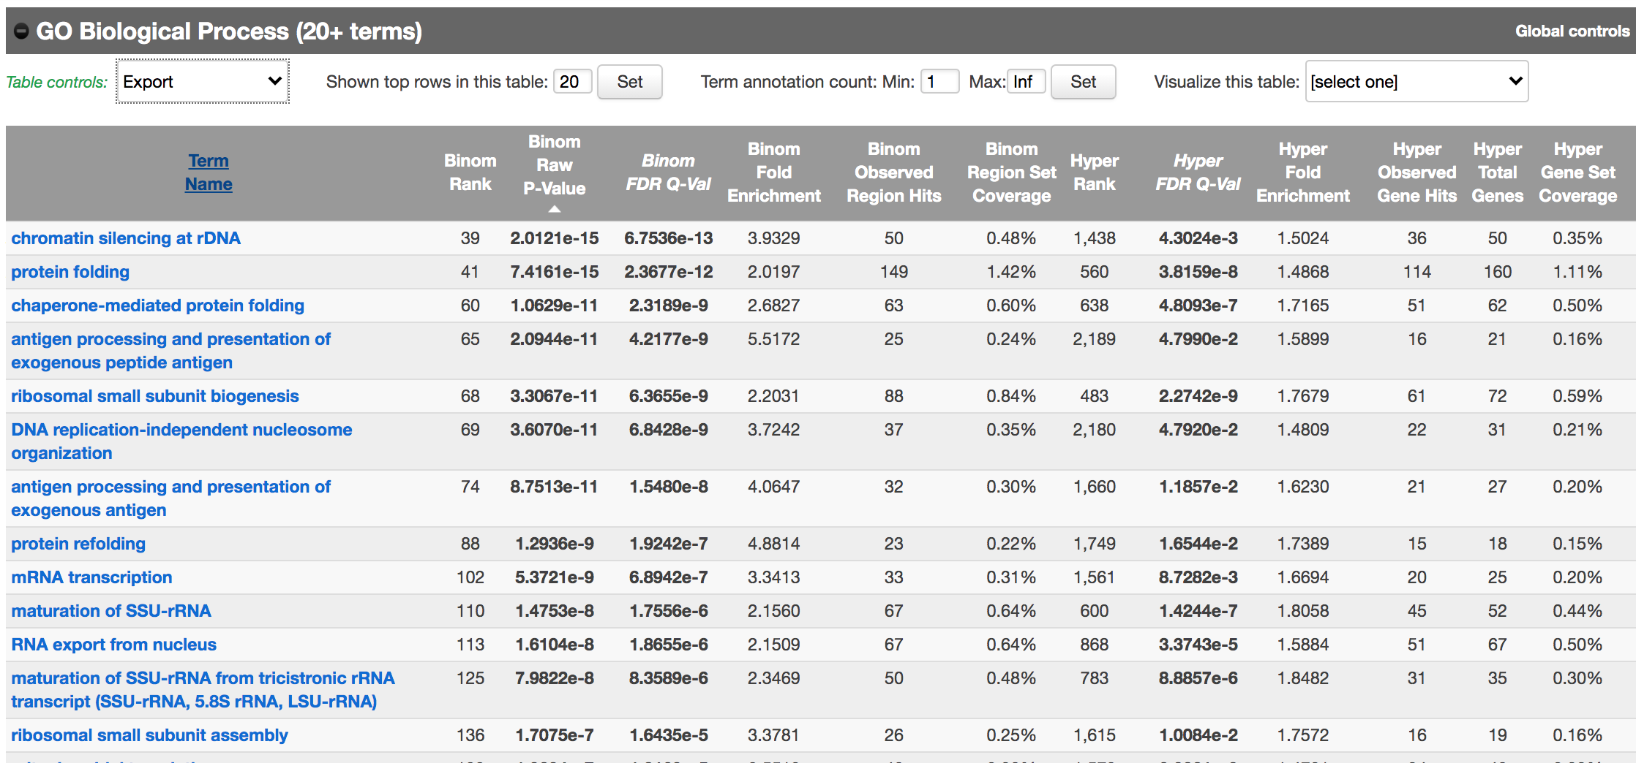1636x763 pixels.
Task: Open RNA export from nucleus link
Action: pyautogui.click(x=113, y=645)
